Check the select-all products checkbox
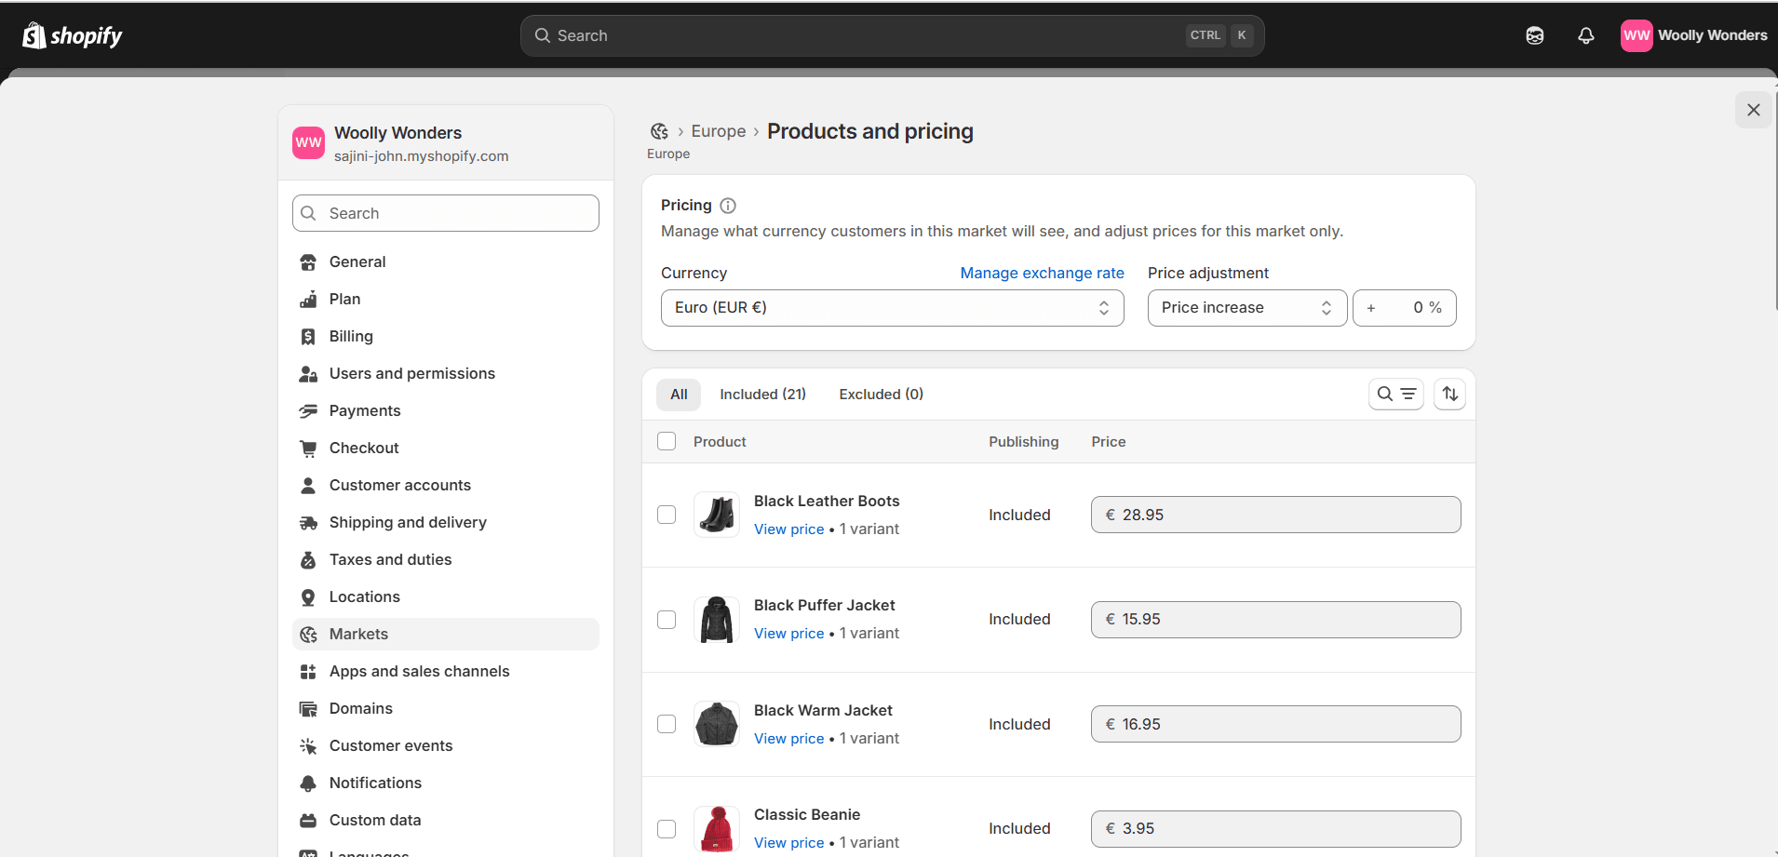1778x857 pixels. [667, 441]
